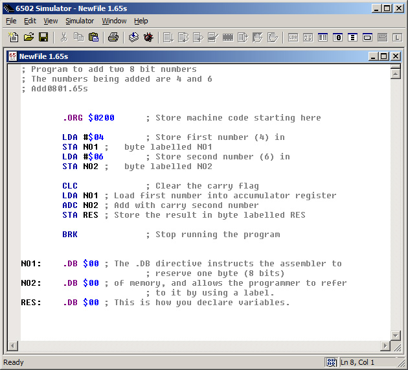The width and height of the screenshot is (408, 370).
Task: Open the Help menu
Action: tap(141, 21)
